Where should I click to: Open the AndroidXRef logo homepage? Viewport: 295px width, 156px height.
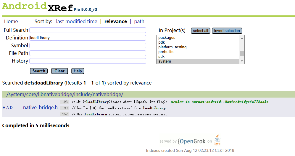[38, 7]
